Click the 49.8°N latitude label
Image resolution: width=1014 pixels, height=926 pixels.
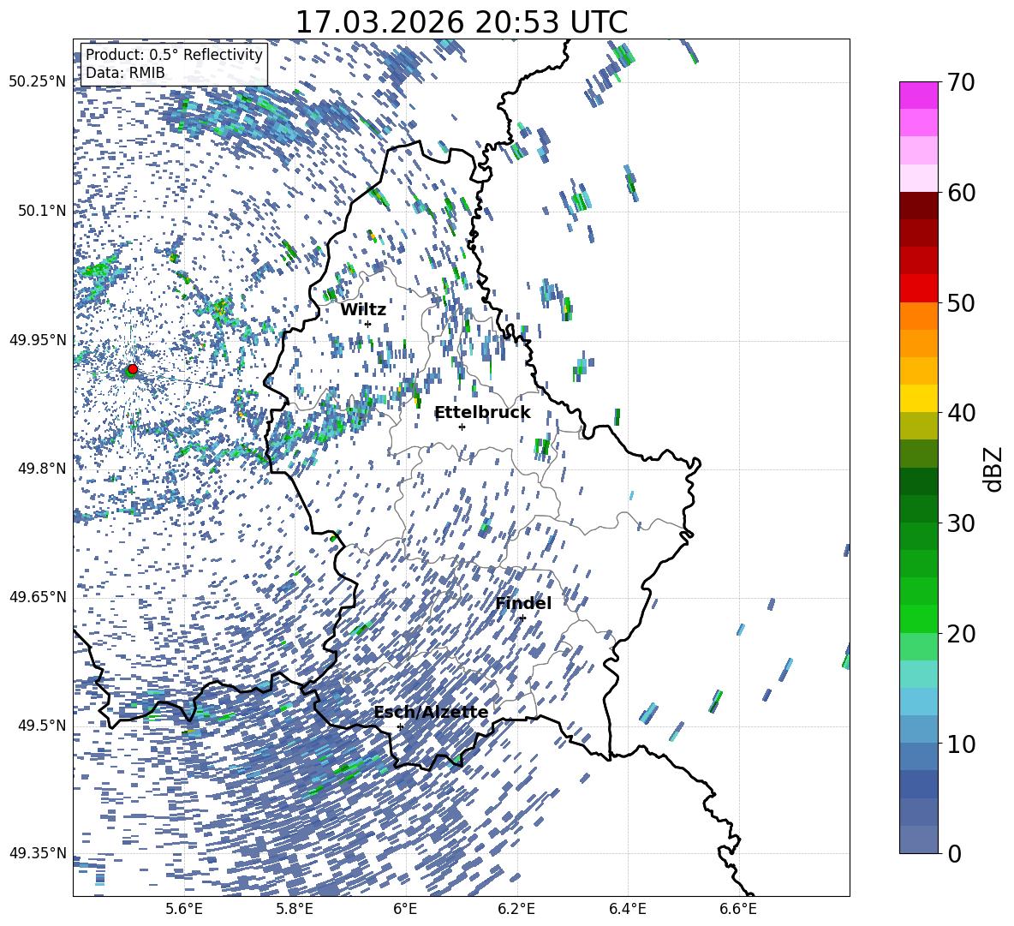41,469
